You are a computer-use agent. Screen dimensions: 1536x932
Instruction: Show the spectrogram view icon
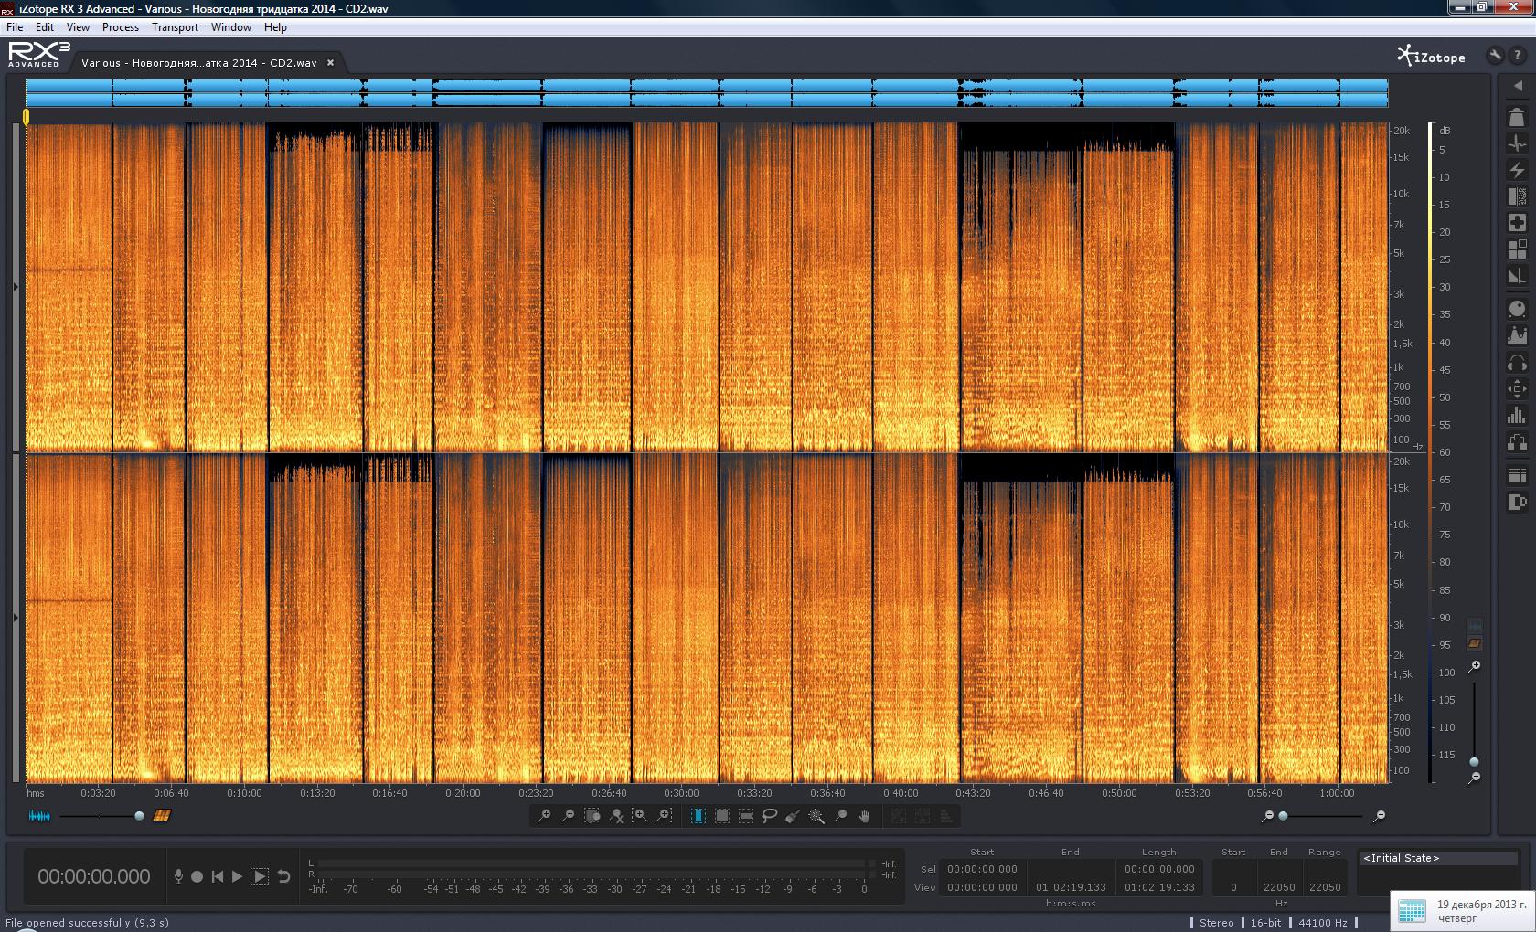pyautogui.click(x=162, y=816)
